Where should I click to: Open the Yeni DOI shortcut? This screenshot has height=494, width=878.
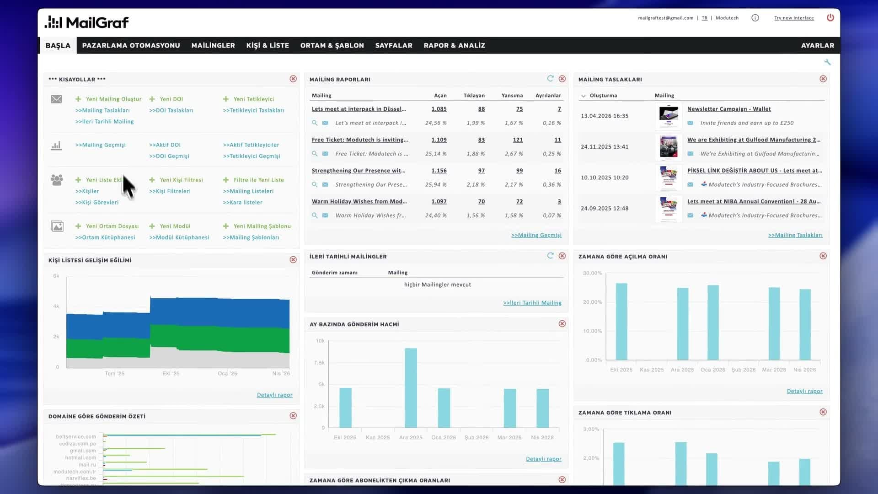tap(171, 99)
